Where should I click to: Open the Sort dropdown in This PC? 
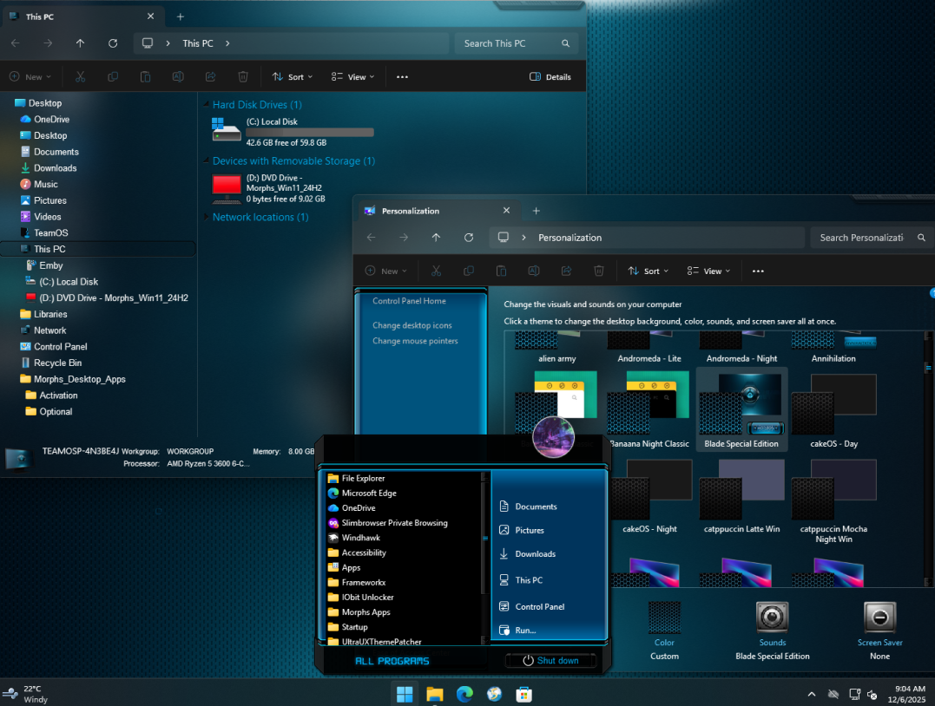point(293,77)
